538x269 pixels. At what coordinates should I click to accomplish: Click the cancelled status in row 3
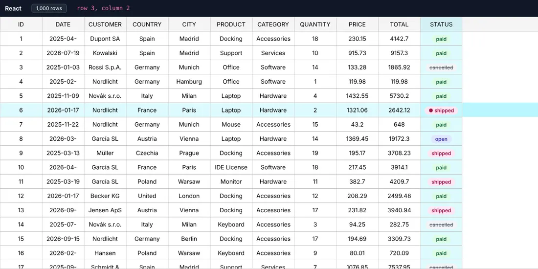pyautogui.click(x=441, y=67)
